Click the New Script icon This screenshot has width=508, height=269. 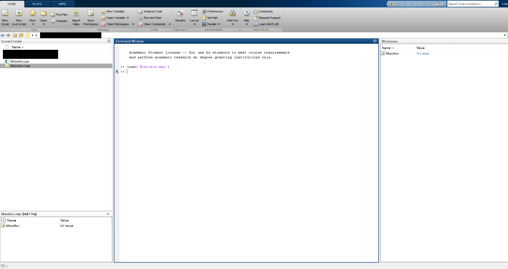(x=5, y=13)
